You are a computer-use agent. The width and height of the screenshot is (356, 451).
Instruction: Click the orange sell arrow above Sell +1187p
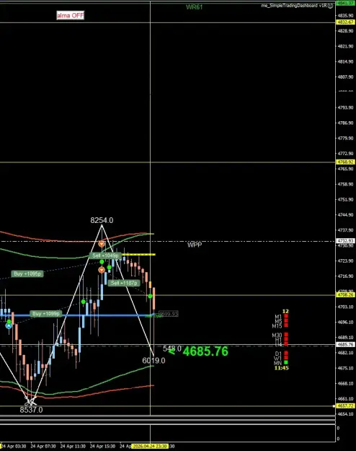pos(102,270)
